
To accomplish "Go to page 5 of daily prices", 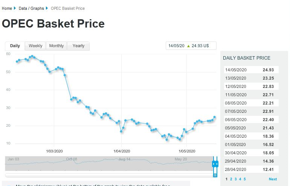I will coord(244,179).
